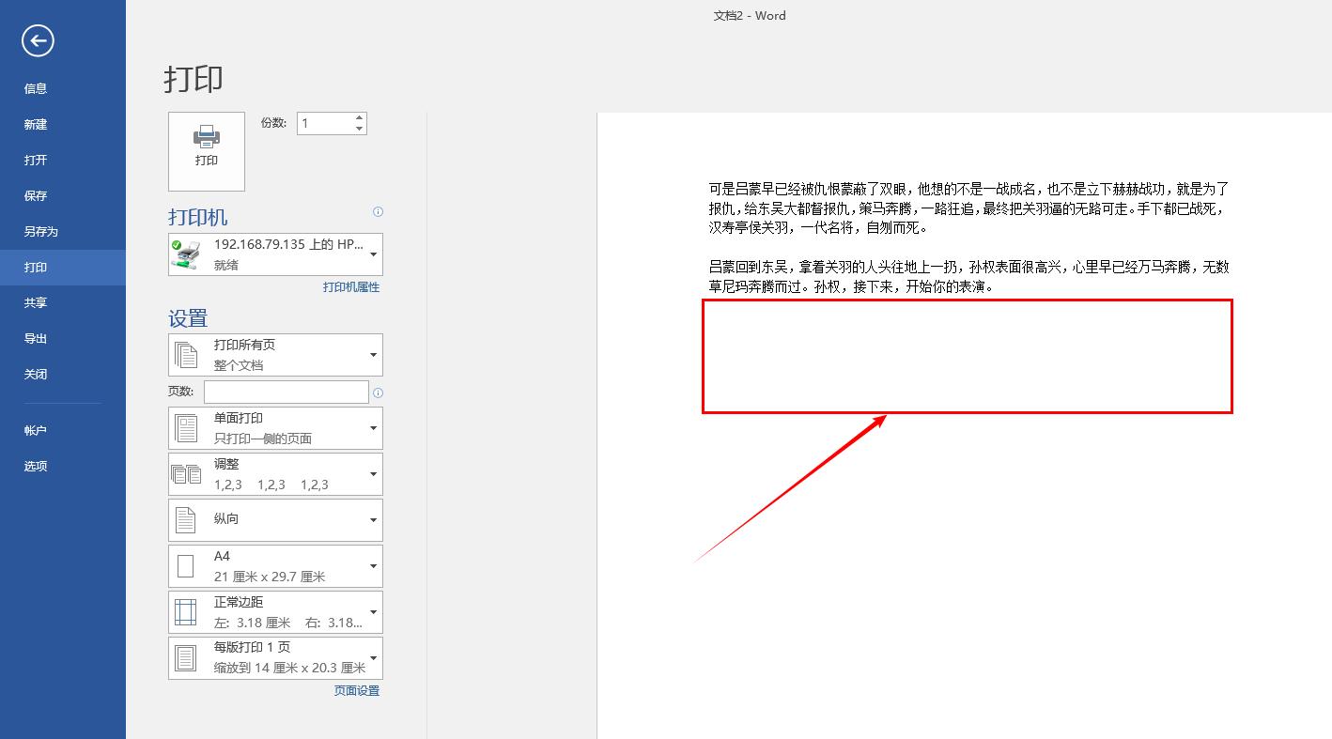Click the 每版打印1页 pages-per-sheet icon
Screen dimensions: 1332x739
[186, 657]
